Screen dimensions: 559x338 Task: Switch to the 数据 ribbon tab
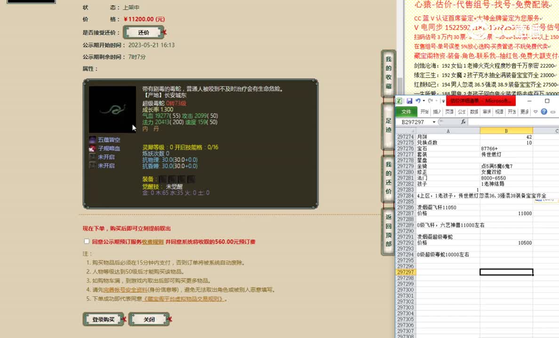pyautogui.click(x=473, y=112)
